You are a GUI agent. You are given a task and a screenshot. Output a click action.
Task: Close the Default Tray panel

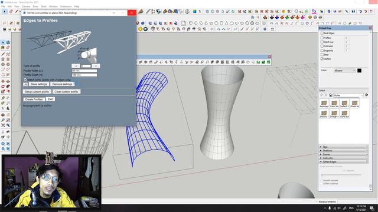(x=370, y=28)
